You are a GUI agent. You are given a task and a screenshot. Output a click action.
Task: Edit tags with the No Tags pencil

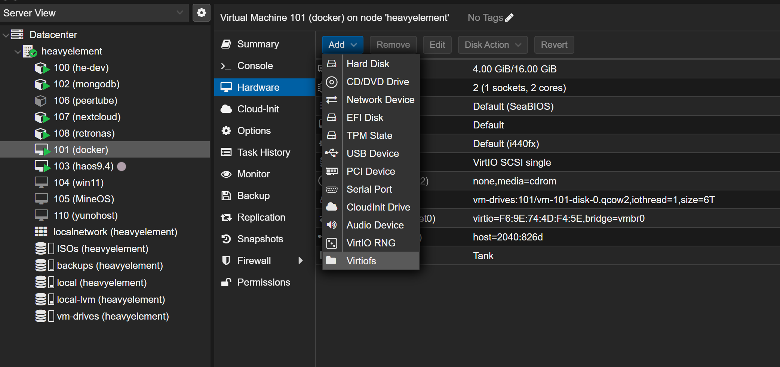coord(509,17)
